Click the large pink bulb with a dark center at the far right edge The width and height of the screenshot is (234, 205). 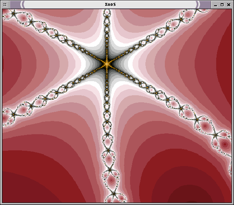click(225, 144)
